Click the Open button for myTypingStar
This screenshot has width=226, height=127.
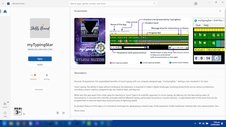click(x=40, y=59)
